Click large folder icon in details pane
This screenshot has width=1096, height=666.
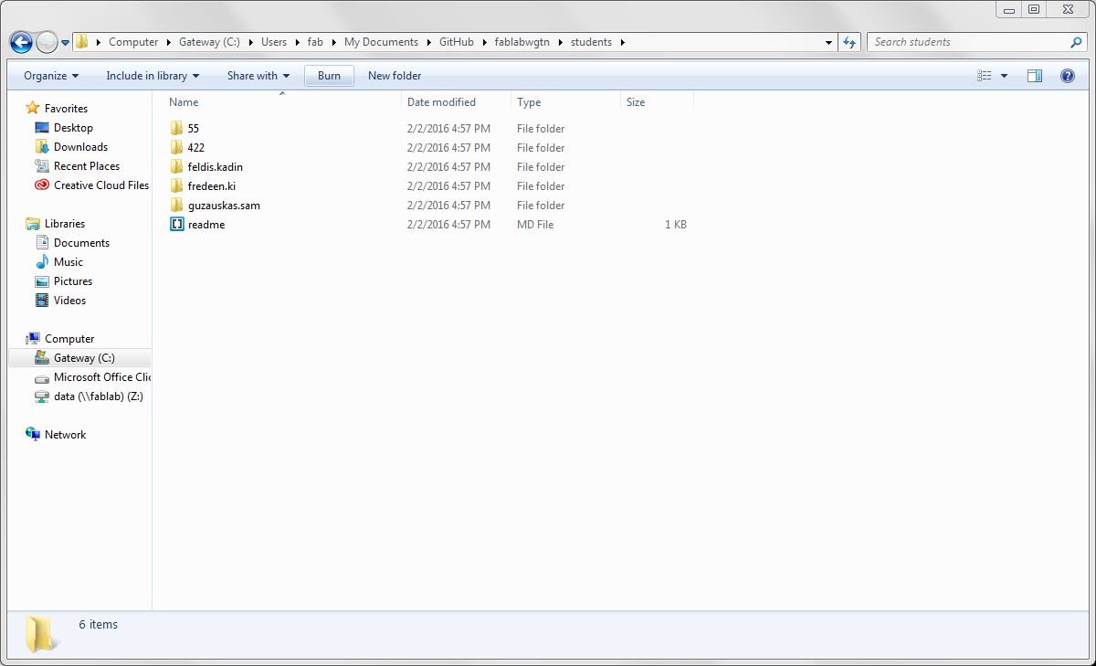click(x=40, y=633)
